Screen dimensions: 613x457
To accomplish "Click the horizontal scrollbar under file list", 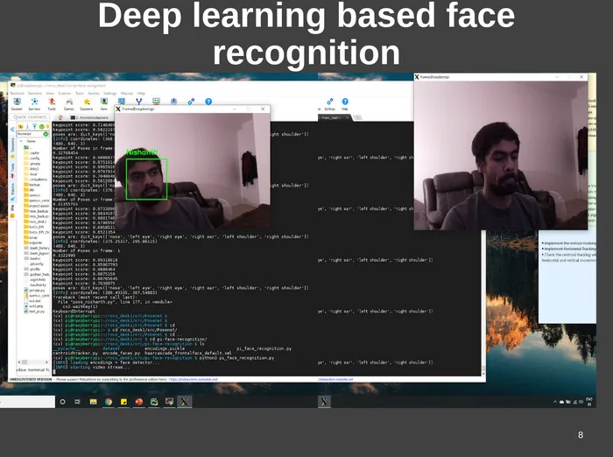I will pos(33,362).
